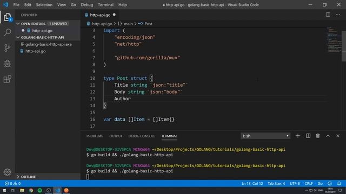Open the terminal selector dropdown '1: sh'
Screen dimensions: 346x194
(x=265, y=136)
